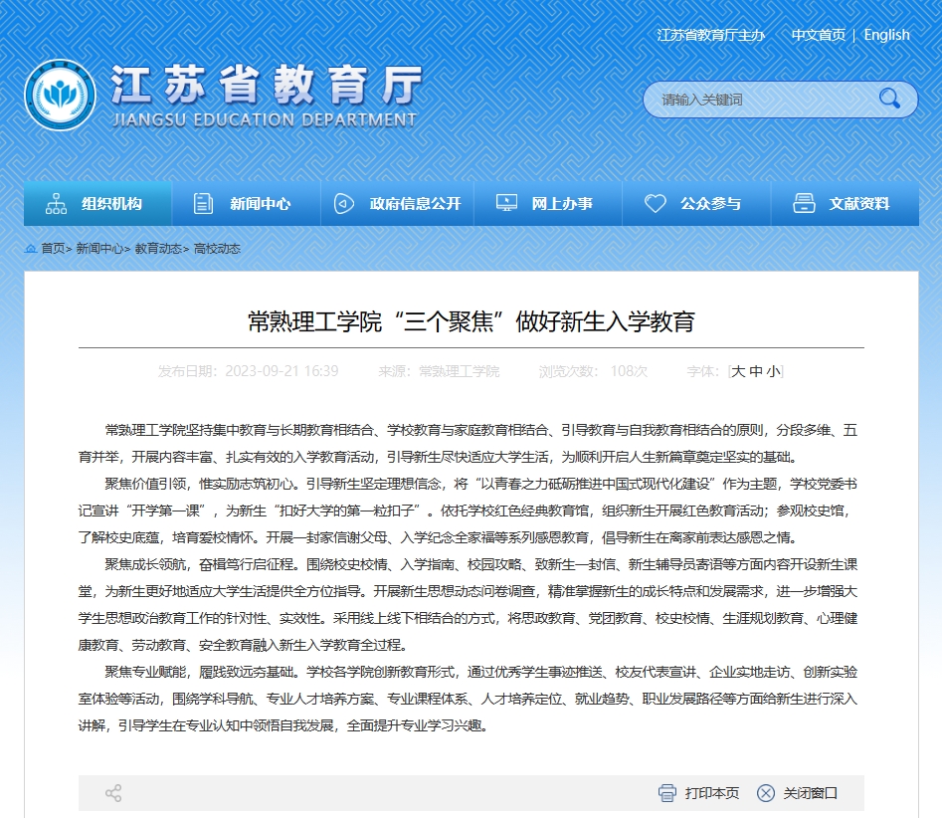Open the 新闻中心 menu
The height and width of the screenshot is (818, 942).
tap(247, 204)
